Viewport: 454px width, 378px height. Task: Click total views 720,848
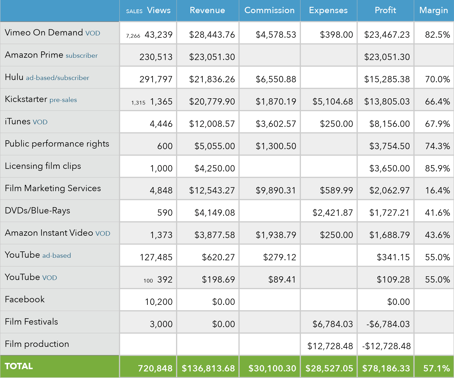(148, 367)
